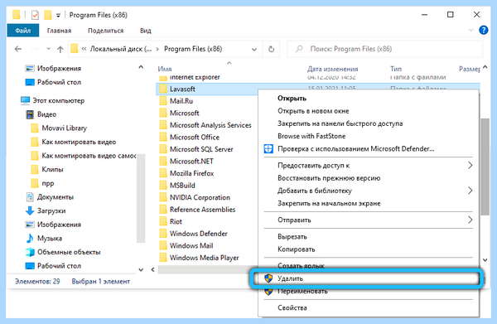This screenshot has height=324, width=497.
Task: Choose Открыть in the context menu
Action: (x=292, y=99)
